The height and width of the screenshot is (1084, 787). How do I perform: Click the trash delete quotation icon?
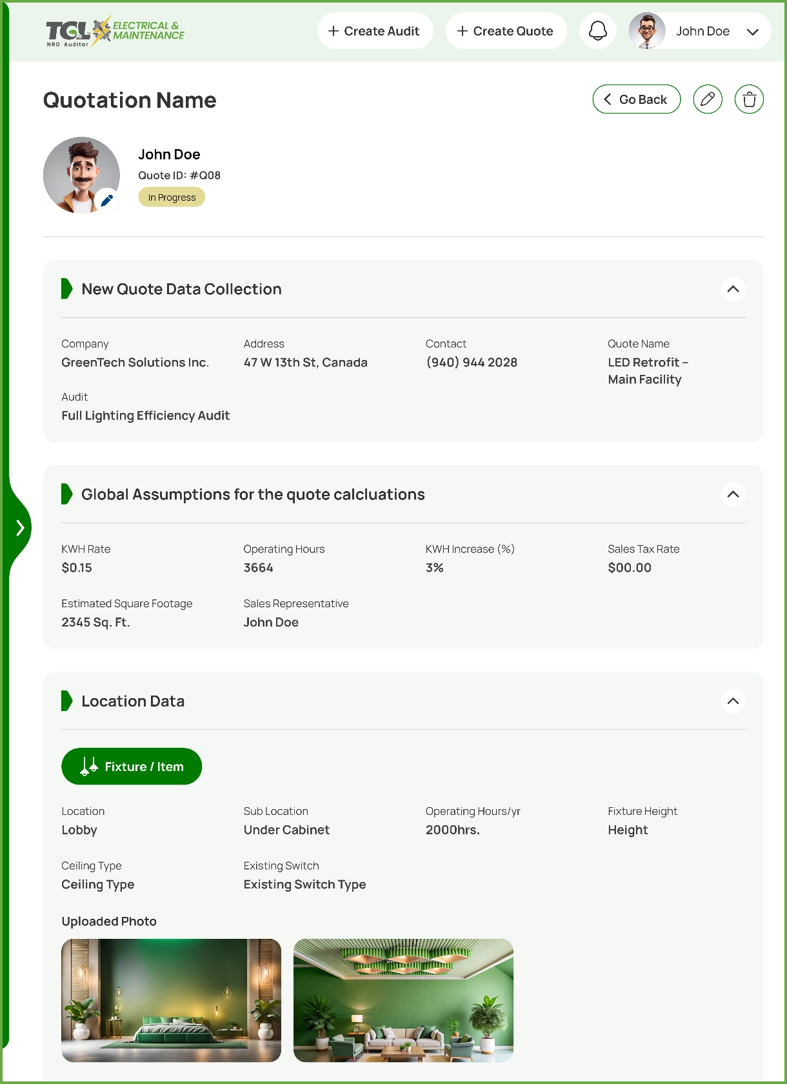pos(749,99)
